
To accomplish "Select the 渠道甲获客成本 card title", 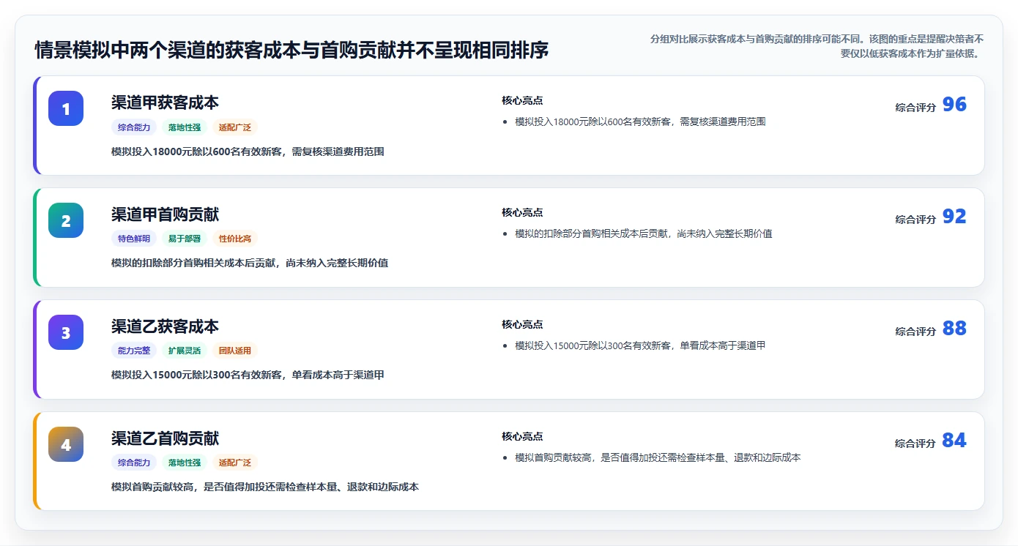I will point(165,102).
